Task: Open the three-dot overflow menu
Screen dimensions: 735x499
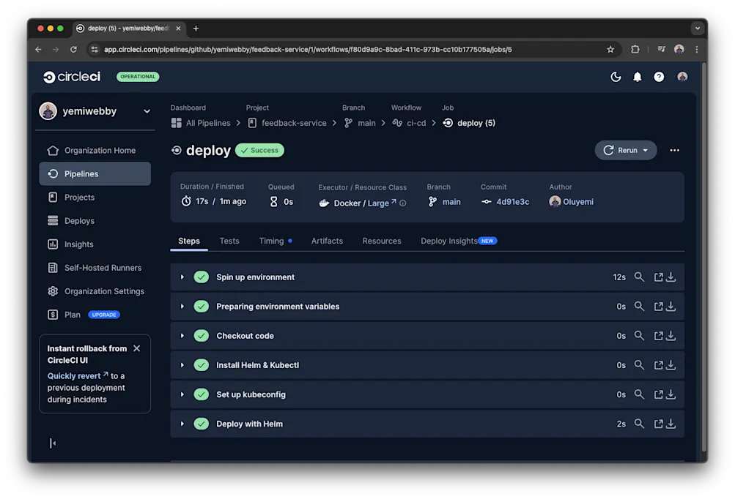Action: (x=674, y=150)
